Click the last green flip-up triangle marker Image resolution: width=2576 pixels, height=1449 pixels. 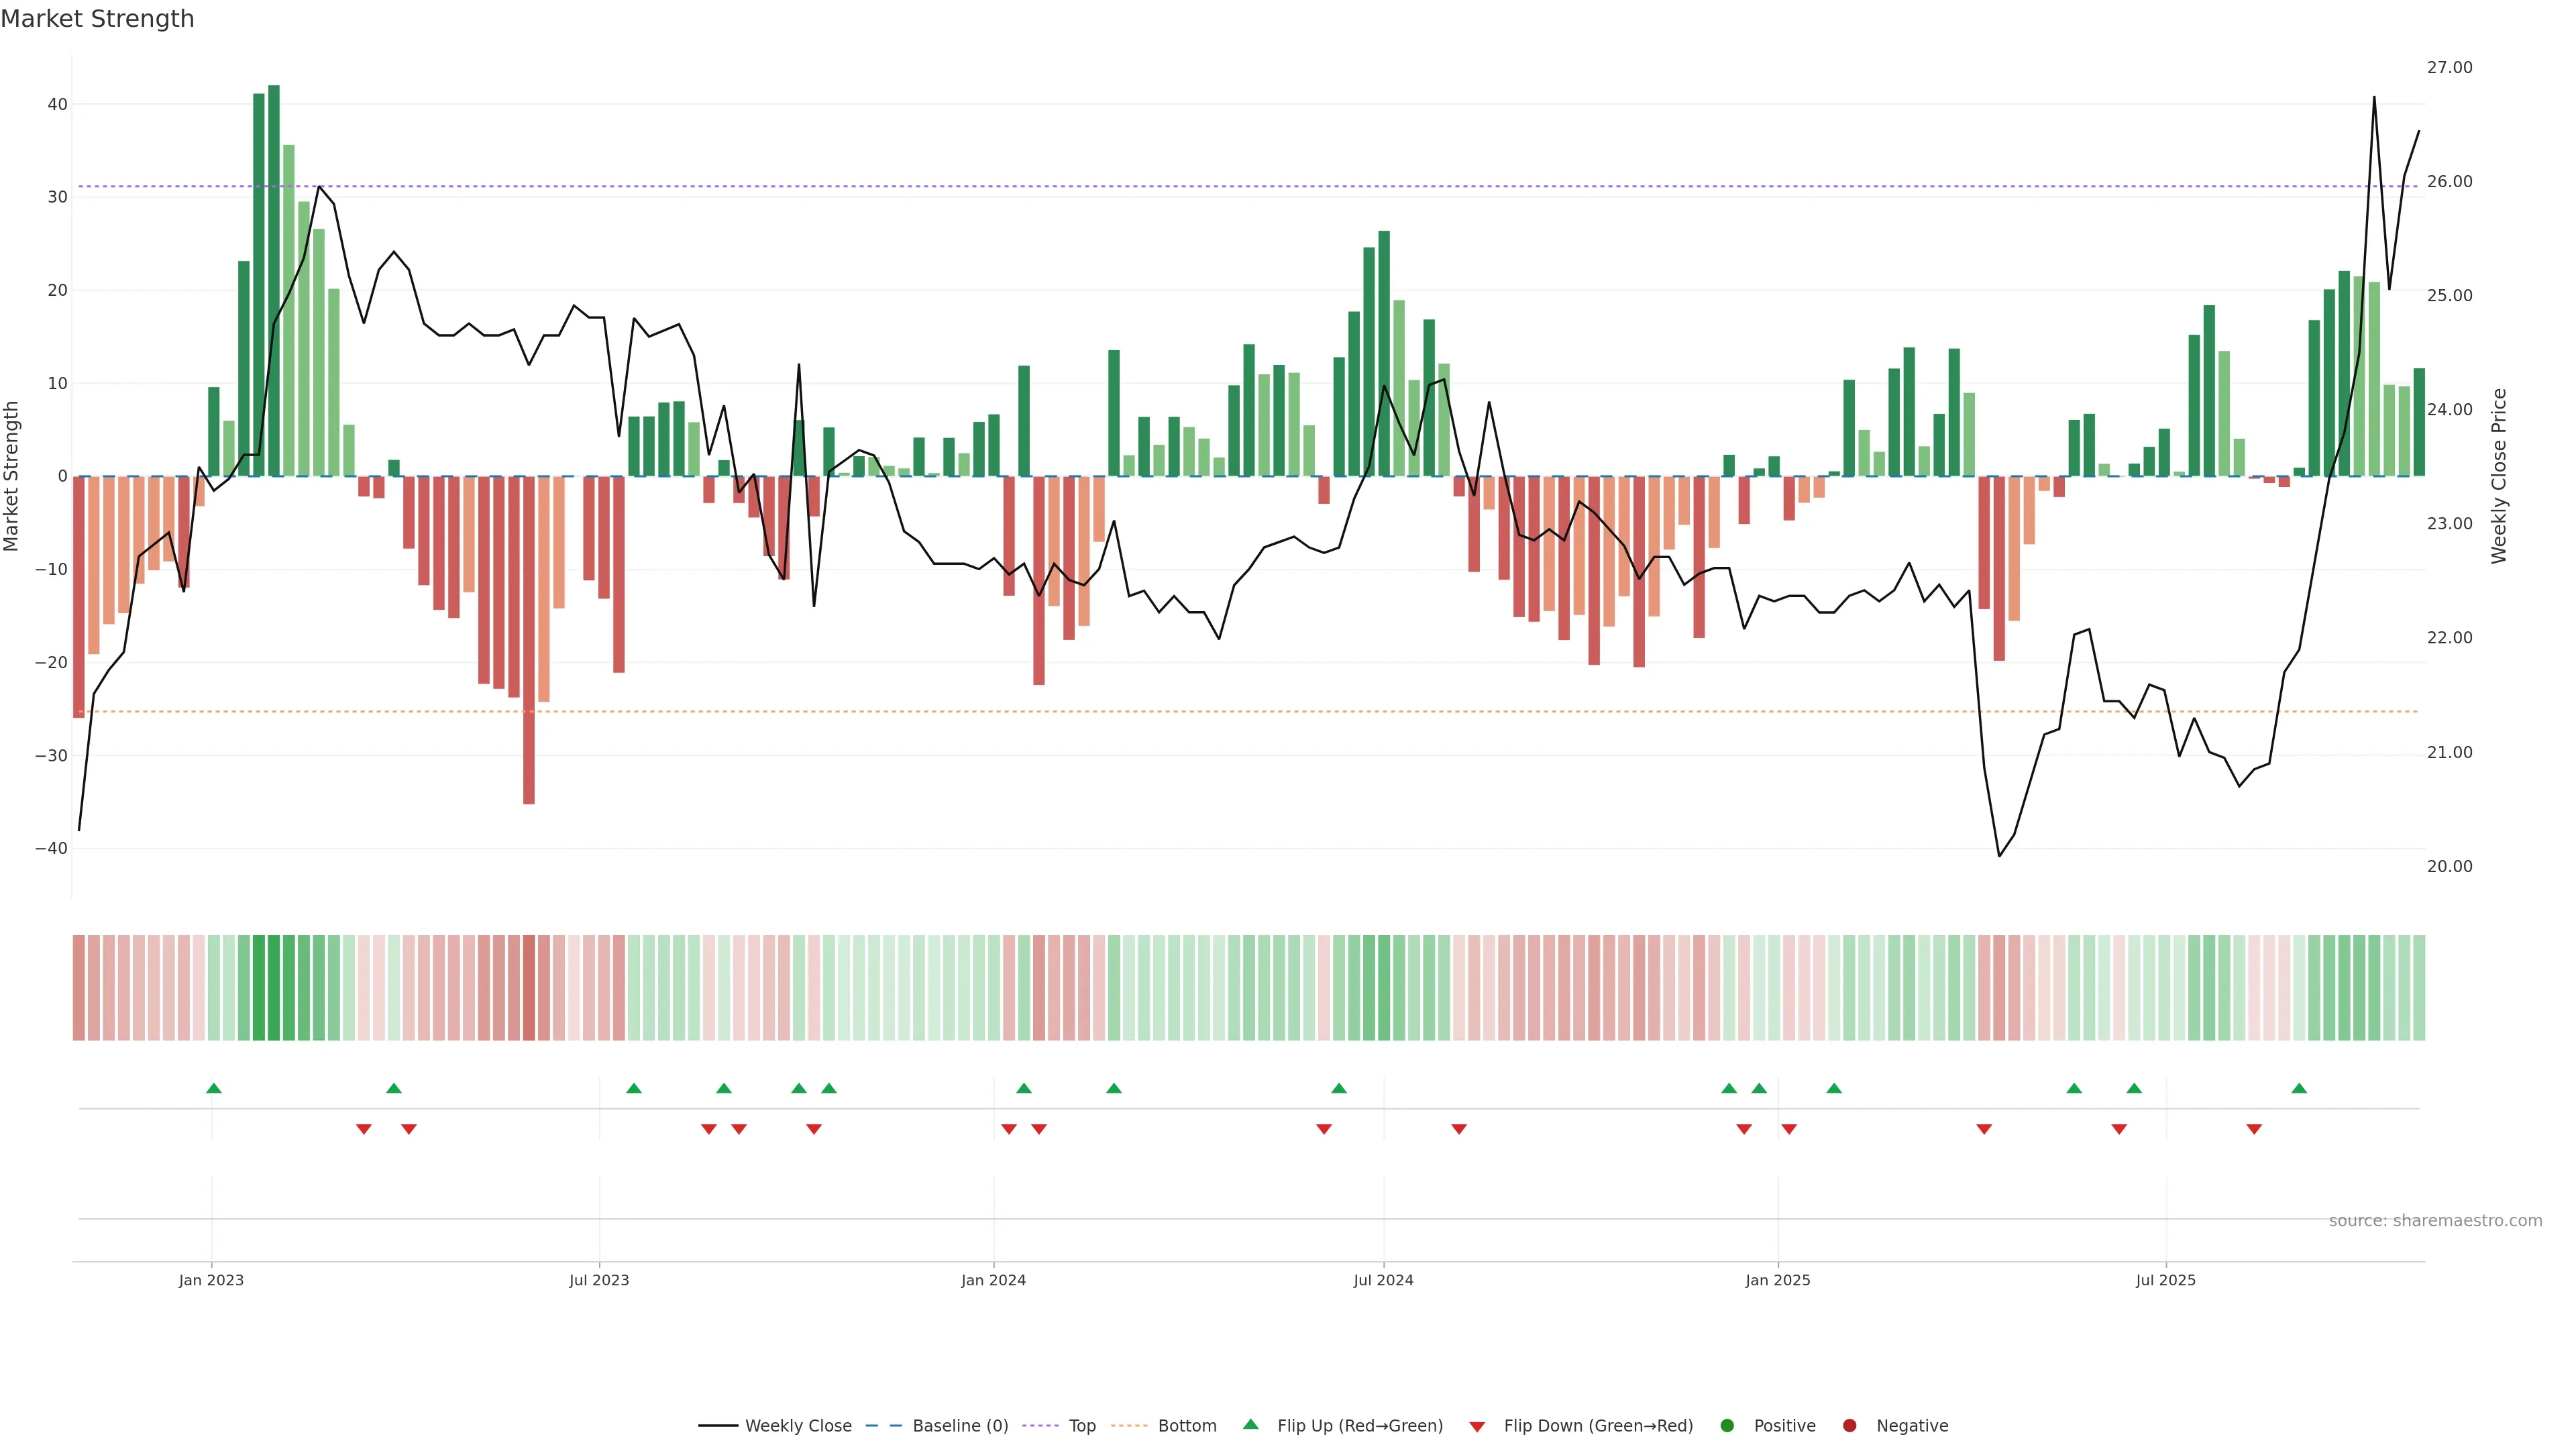tap(2299, 1088)
